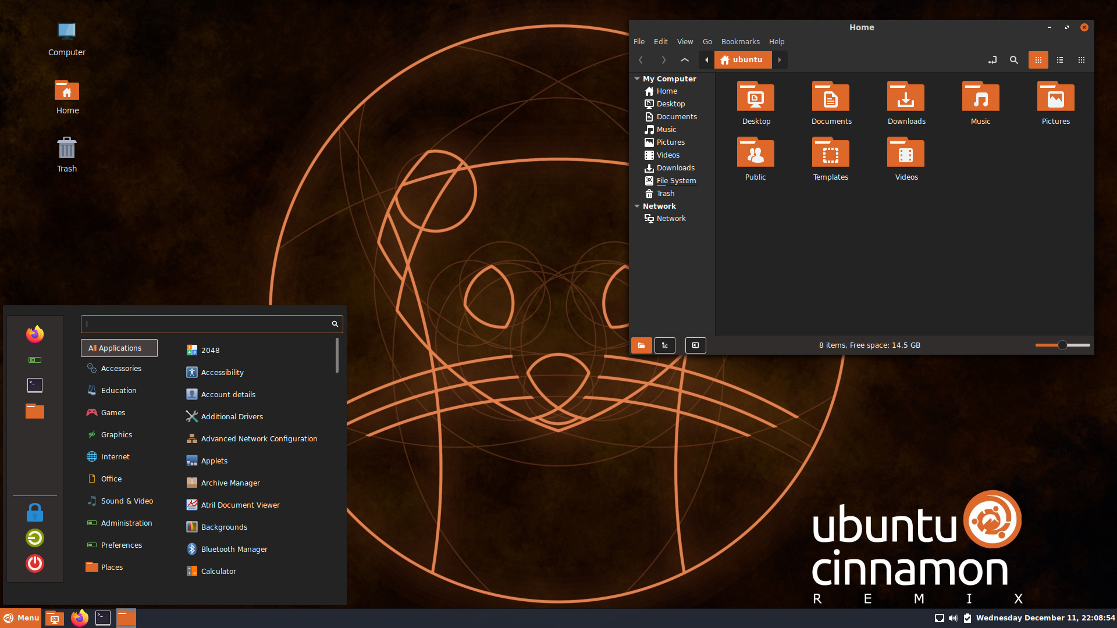Log out using the green icon

35,538
